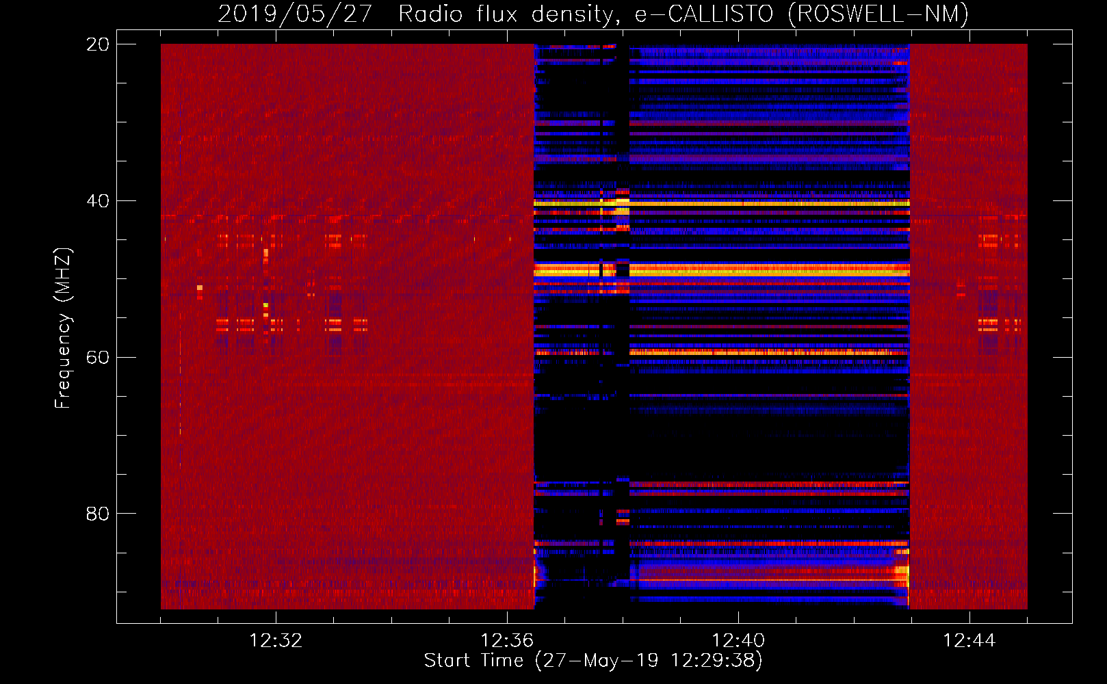Click the 20 frequency tick label
1107x684 pixels.
[x=98, y=44]
